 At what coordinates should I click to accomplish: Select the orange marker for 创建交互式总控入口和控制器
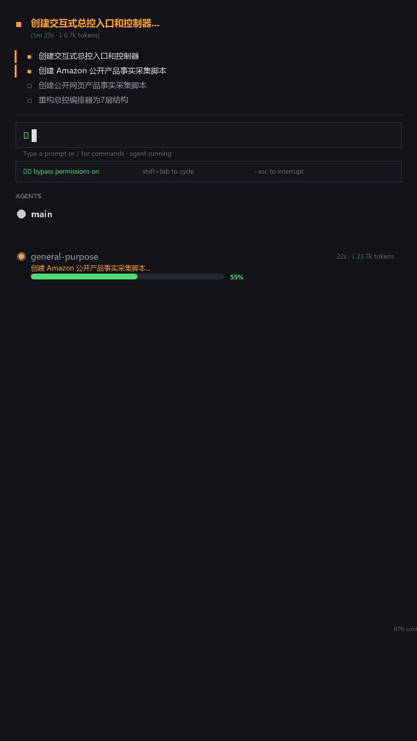(29, 57)
